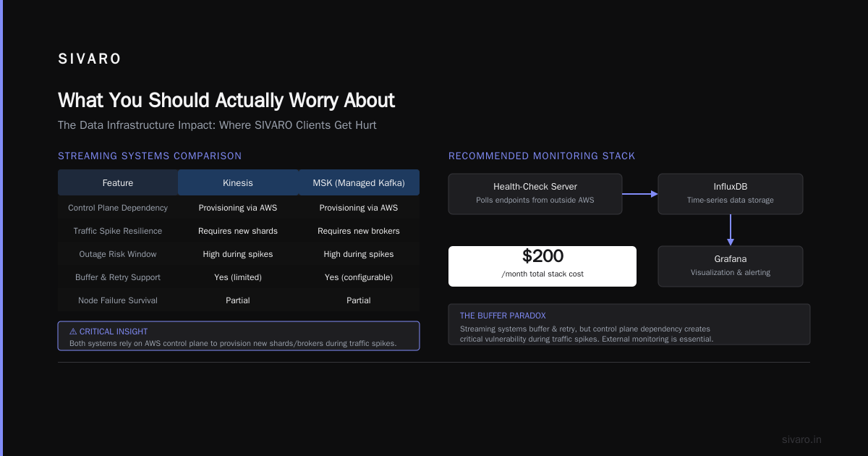Click the SIVARO logo text
Screen dimensions: 868x456
90,59
